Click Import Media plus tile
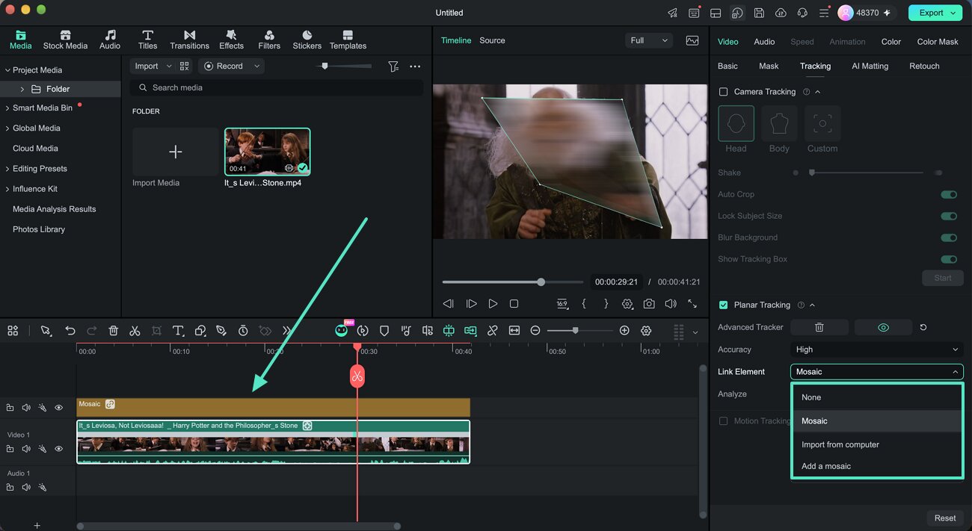Viewport: 972px width, 531px height. coord(175,152)
